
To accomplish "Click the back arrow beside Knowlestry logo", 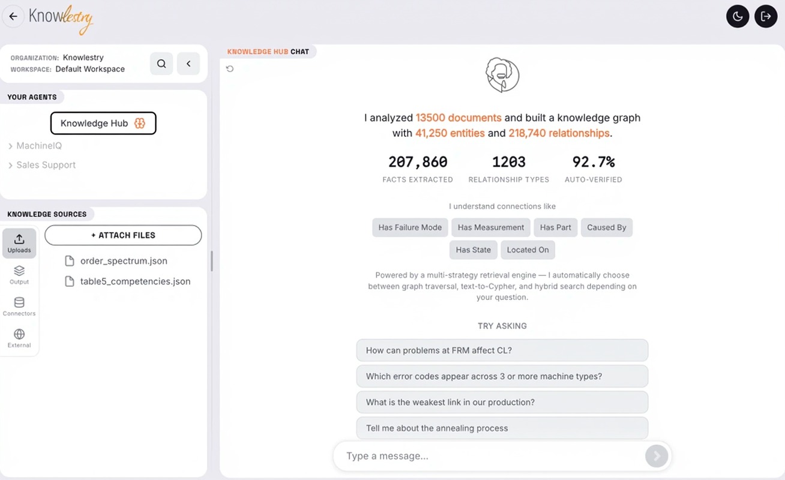I will [13, 17].
